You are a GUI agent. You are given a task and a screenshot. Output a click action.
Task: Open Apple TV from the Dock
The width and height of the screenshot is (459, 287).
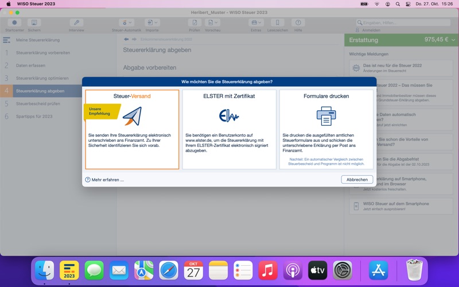(x=318, y=270)
